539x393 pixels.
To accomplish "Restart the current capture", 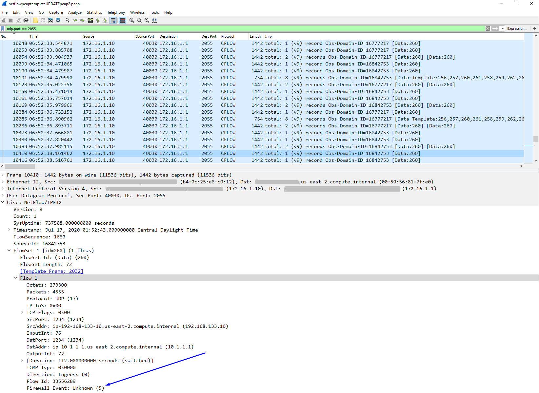I will 19,20.
